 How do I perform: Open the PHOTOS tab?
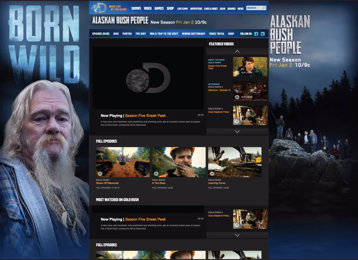127,34
